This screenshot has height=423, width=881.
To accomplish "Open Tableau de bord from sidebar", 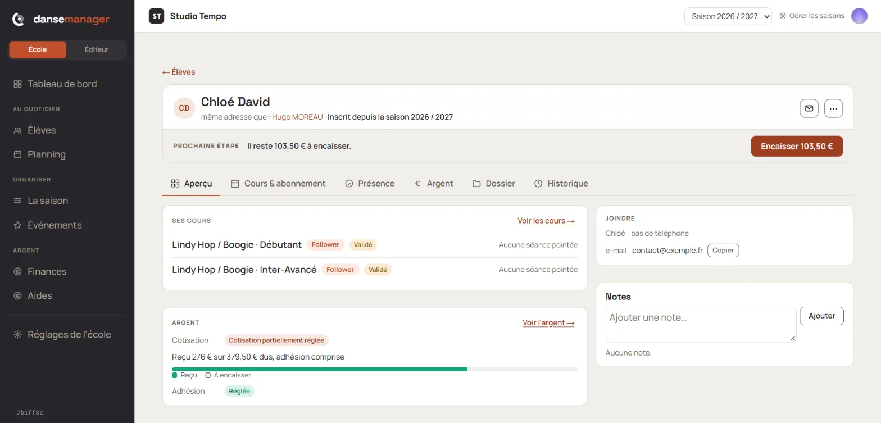I will 55,84.
